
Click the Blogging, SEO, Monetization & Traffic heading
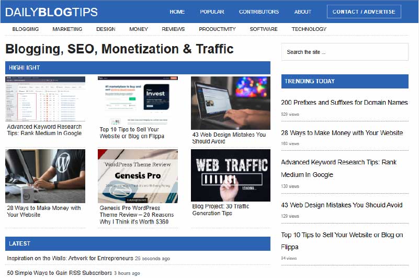(119, 49)
